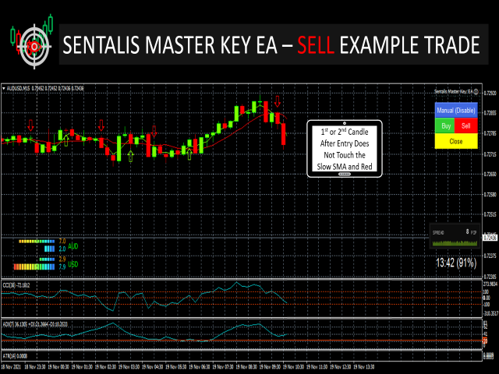Click the AUDUSD,M15 chart symbol label

click(x=18, y=88)
